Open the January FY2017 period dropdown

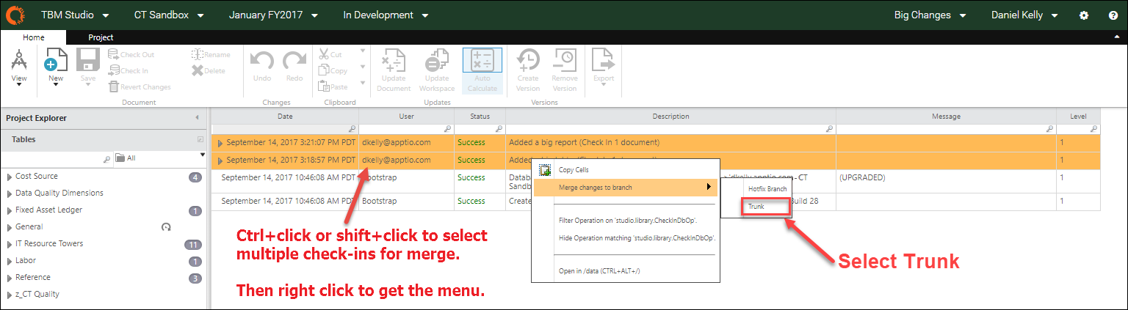click(274, 15)
